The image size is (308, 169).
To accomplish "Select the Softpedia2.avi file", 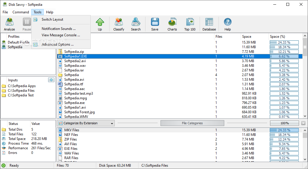I will [75, 61].
